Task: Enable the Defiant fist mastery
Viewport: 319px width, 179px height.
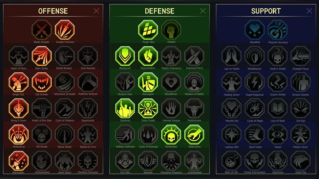Action: [171, 30]
